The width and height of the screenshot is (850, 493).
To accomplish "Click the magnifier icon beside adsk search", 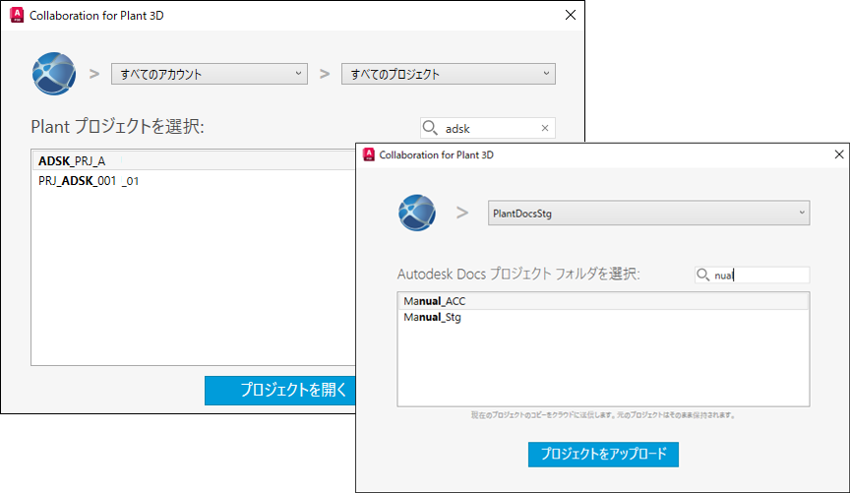I will tap(430, 128).
